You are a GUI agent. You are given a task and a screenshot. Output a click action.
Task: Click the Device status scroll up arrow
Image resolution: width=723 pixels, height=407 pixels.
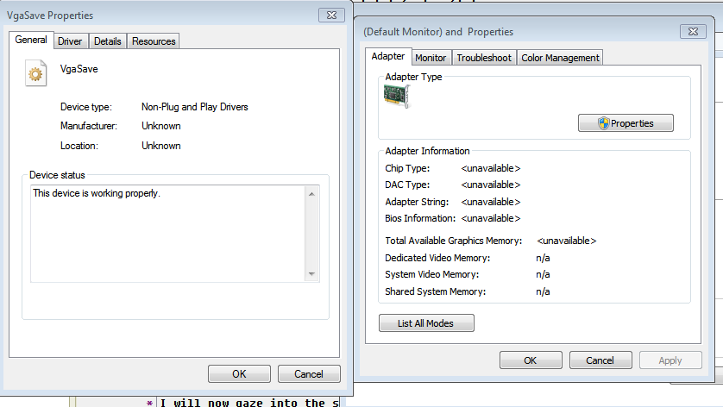(x=311, y=194)
